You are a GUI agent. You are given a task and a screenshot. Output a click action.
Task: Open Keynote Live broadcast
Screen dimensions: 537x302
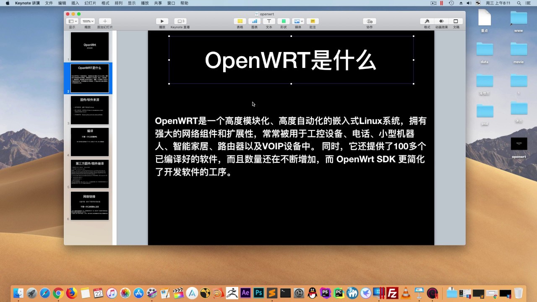tap(180, 21)
